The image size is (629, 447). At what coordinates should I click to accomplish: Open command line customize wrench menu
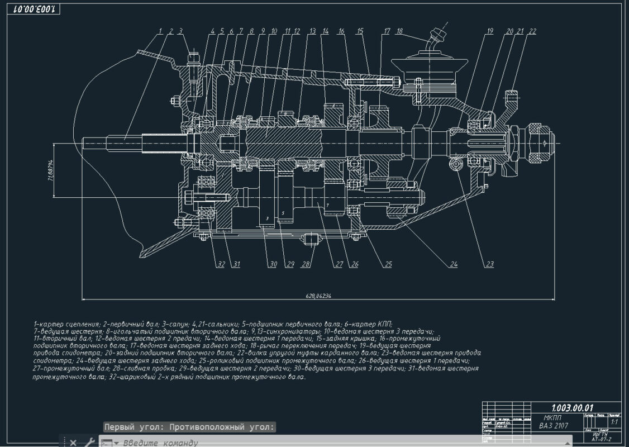pos(89,443)
